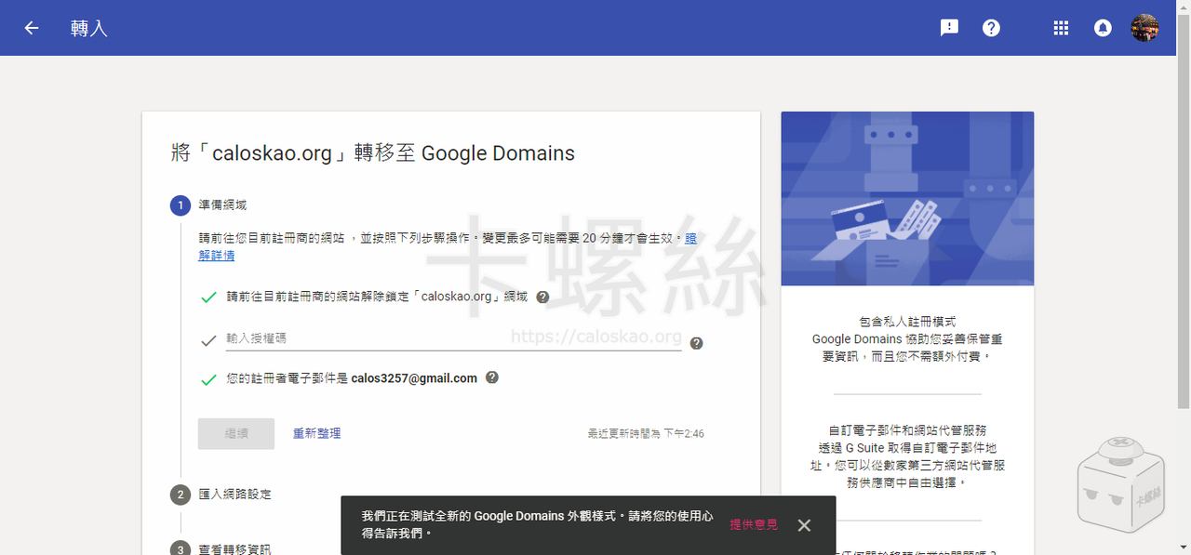Show help for unlocking caloskao.org domain
The height and width of the screenshot is (555, 1191).
click(x=542, y=297)
